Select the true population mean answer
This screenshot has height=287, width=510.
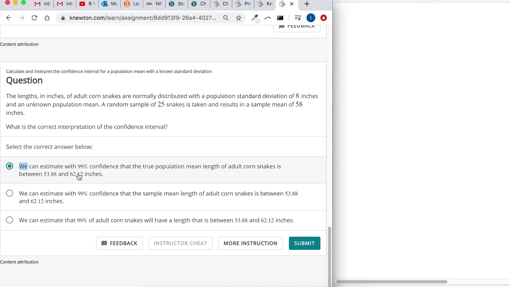point(10,166)
